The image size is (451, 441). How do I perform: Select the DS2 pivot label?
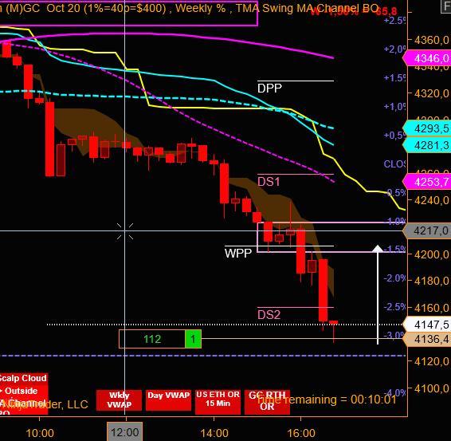[x=269, y=315]
